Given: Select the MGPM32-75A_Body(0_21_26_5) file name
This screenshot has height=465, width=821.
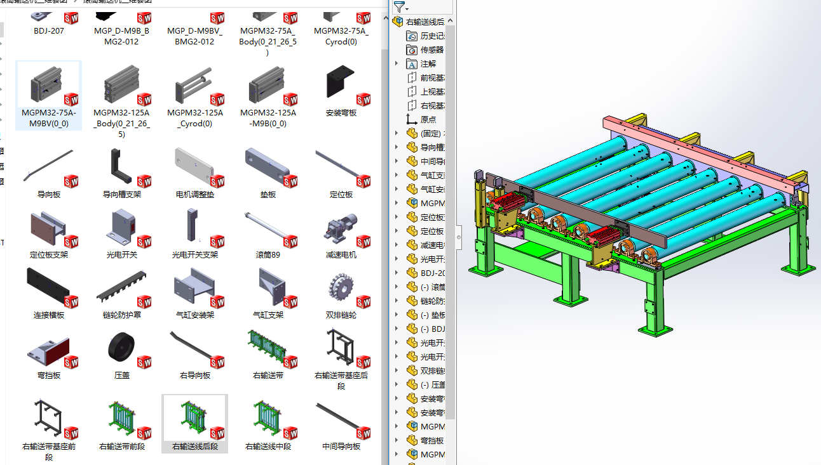Looking at the screenshot, I should [x=268, y=41].
